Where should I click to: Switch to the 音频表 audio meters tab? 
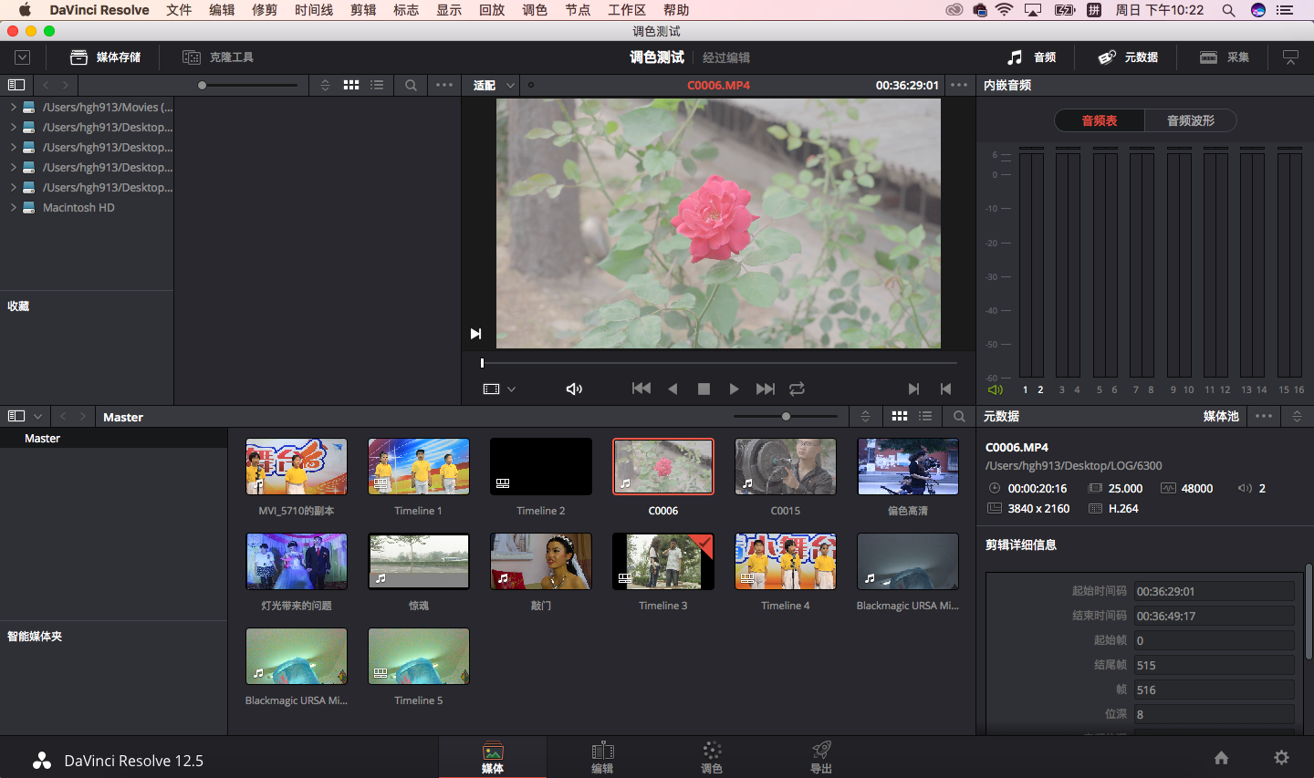pyautogui.click(x=1100, y=120)
